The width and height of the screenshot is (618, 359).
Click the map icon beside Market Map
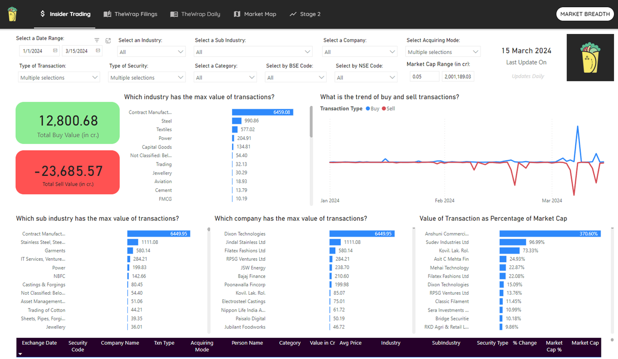click(237, 14)
